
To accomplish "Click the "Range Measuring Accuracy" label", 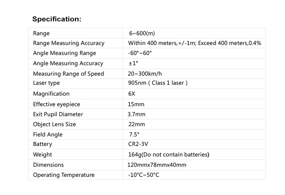I will (69, 43).
